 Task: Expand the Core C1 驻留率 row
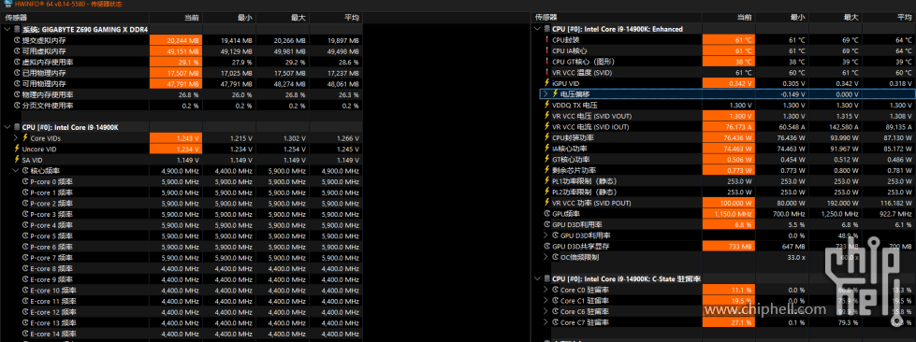(545, 301)
